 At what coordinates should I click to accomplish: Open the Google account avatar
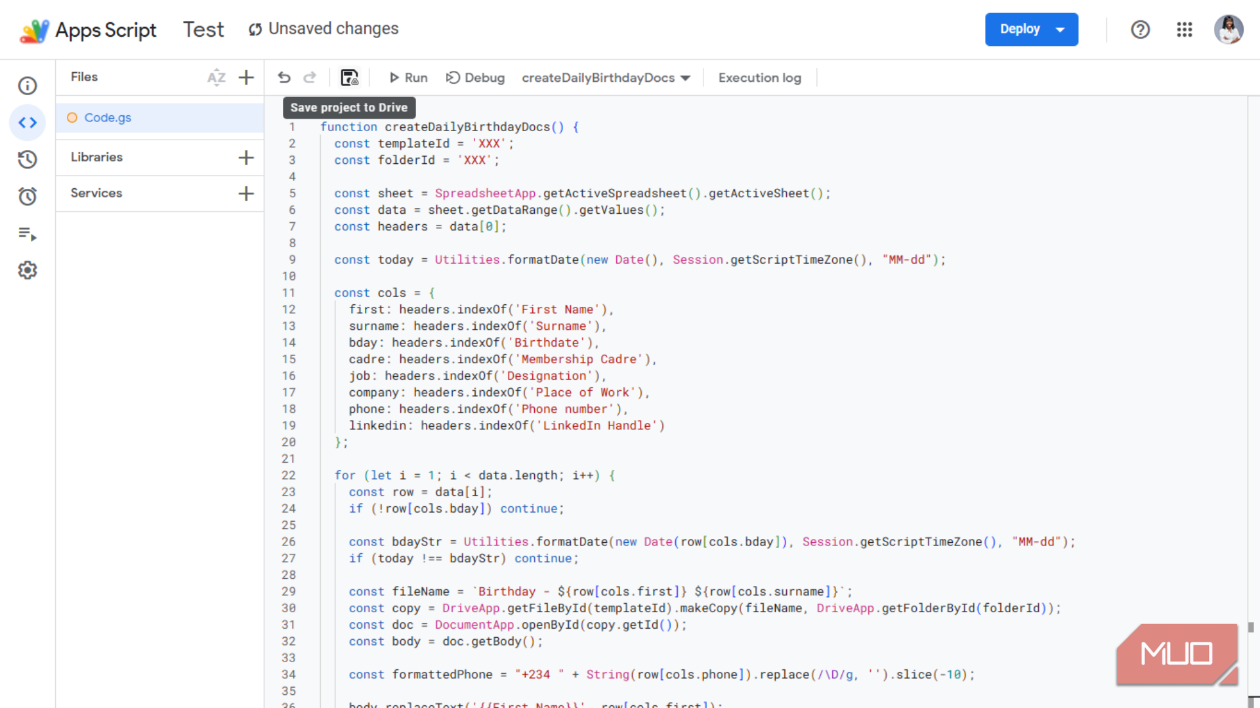pos(1228,29)
